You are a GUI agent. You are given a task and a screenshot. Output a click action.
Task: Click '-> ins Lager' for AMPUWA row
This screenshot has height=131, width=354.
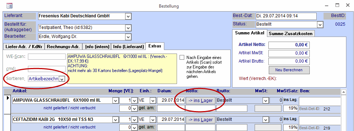201,101
